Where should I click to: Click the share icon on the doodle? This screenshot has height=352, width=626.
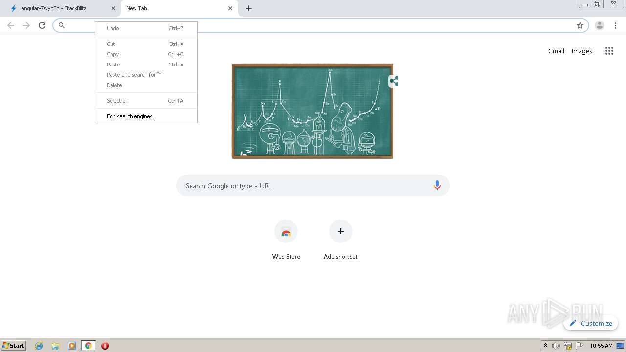[394, 81]
